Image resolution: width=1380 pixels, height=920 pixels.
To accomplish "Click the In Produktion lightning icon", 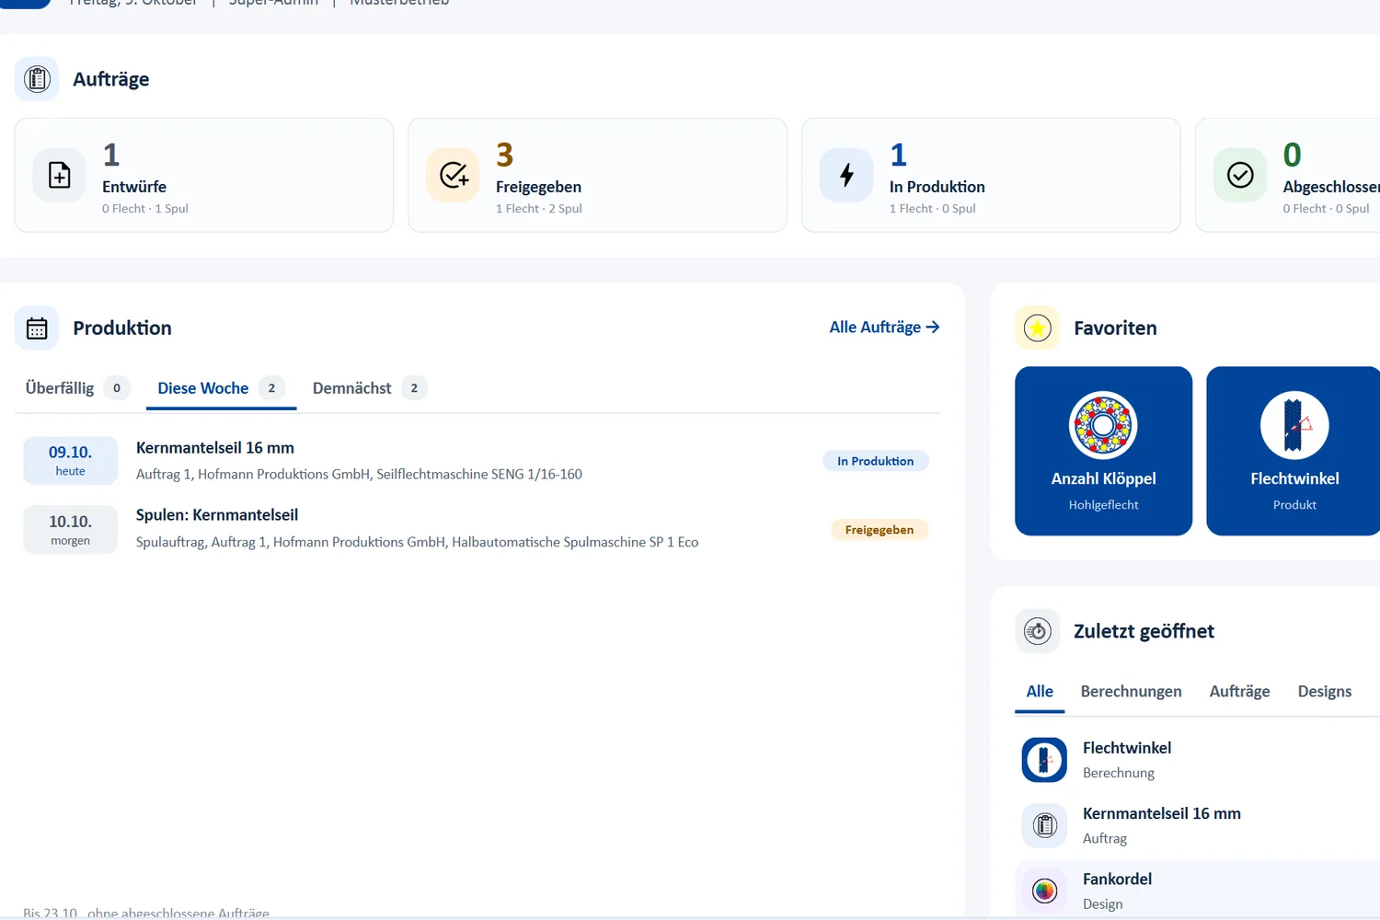I will [847, 175].
